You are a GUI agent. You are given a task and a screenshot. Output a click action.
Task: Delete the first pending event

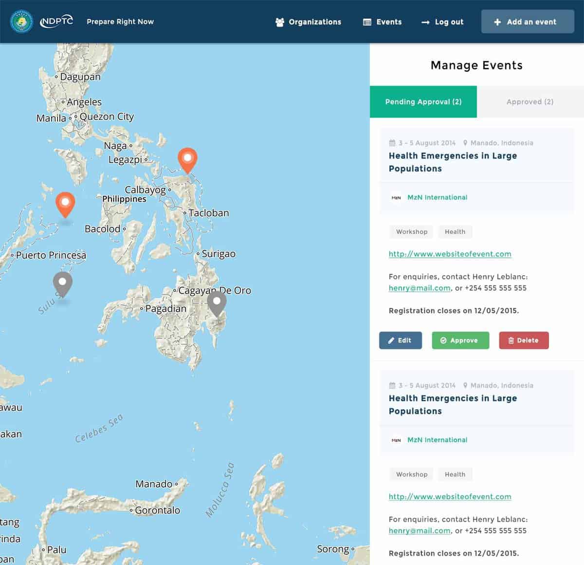tap(524, 340)
